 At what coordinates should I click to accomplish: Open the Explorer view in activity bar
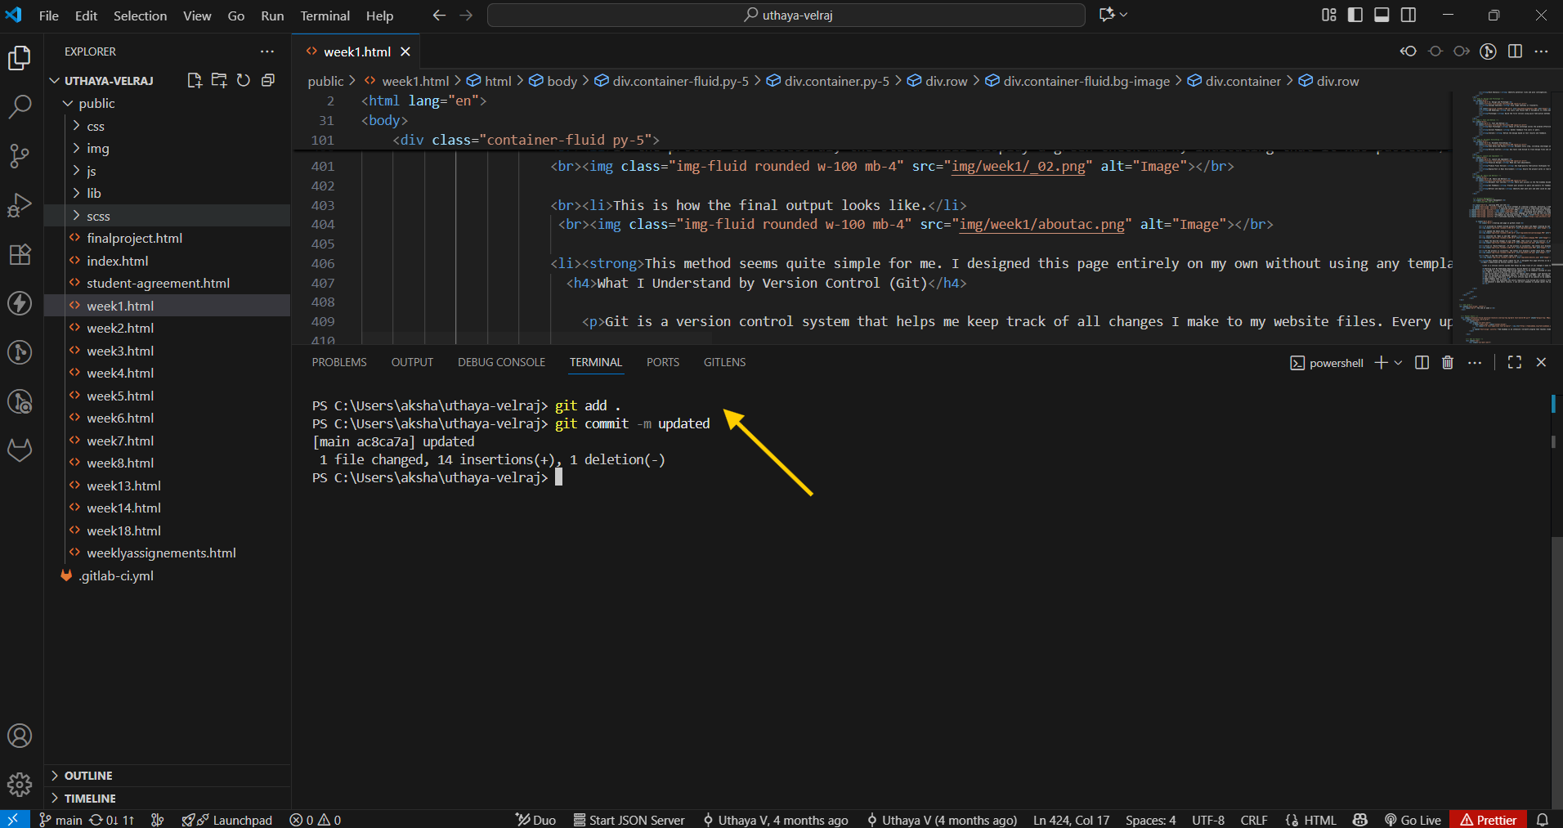coord(20,58)
